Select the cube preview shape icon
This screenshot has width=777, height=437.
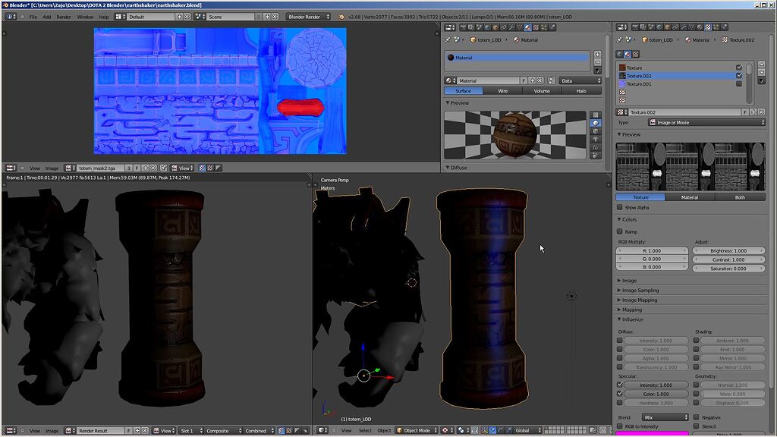pyautogui.click(x=596, y=131)
